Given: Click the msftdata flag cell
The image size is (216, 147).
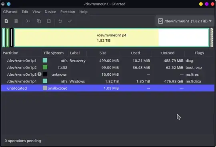Looking at the screenshot, I should coord(193,81).
